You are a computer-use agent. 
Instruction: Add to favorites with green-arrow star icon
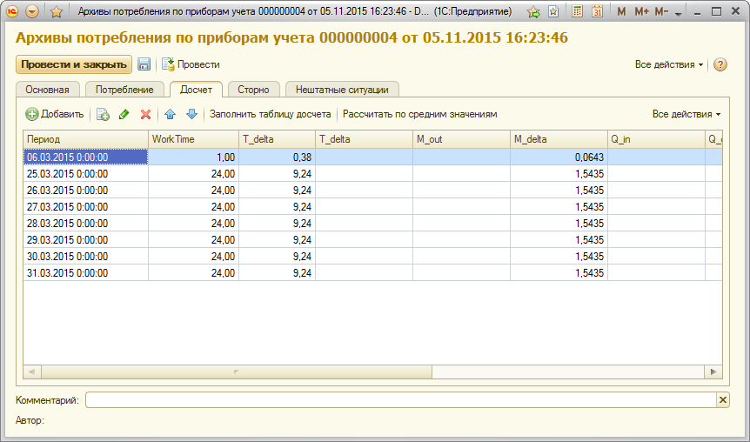533,12
